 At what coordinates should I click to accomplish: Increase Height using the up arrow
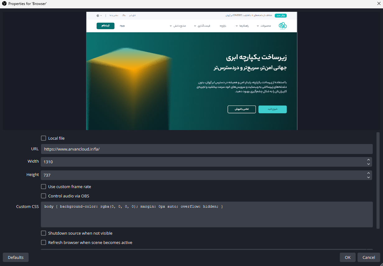tap(368, 173)
